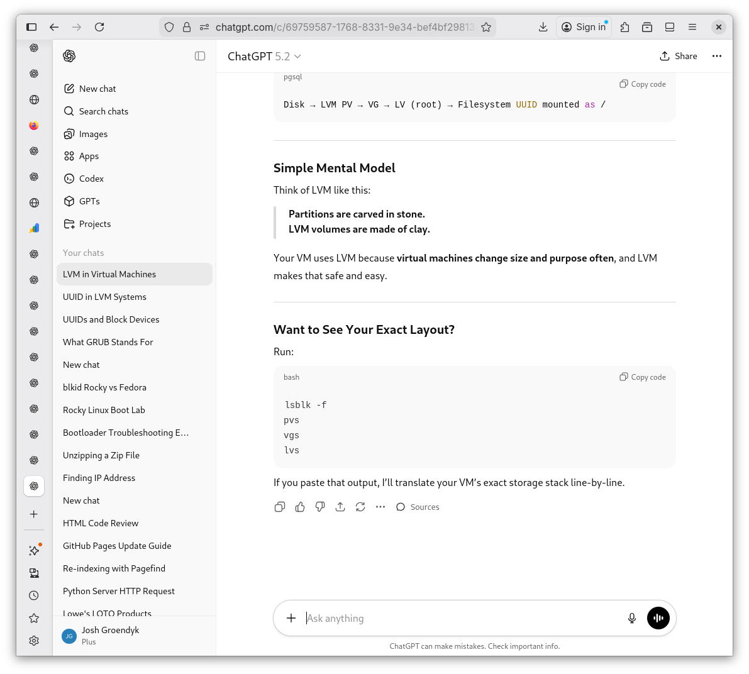This screenshot has width=749, height=674.
Task: Click the plus attachment icon in prompt box
Action: [291, 618]
